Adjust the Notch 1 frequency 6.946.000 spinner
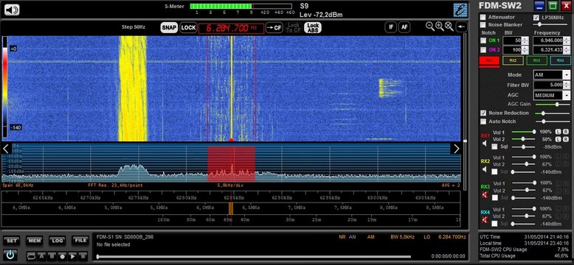Screen dimensions: 574x265 [x=567, y=40]
